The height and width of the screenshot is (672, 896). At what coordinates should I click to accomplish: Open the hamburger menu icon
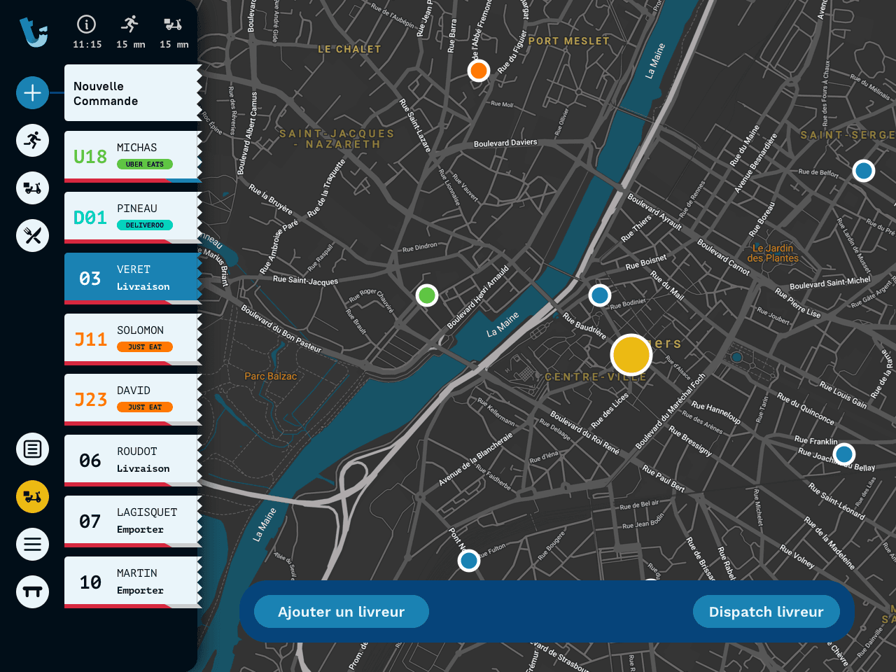pos(33,544)
